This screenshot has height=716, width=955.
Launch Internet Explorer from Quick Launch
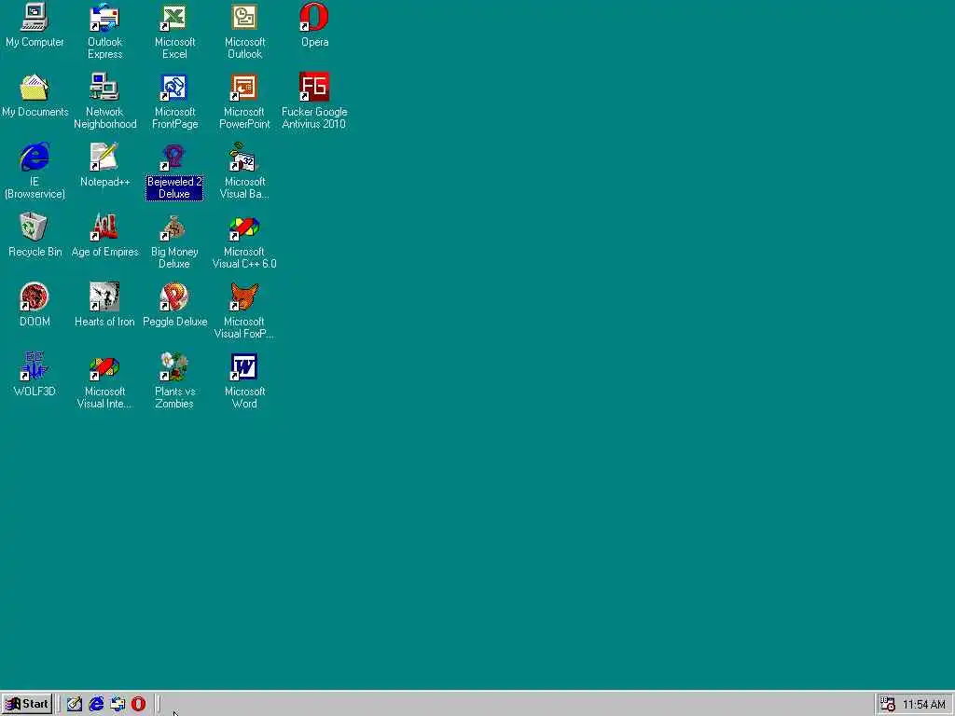96,704
